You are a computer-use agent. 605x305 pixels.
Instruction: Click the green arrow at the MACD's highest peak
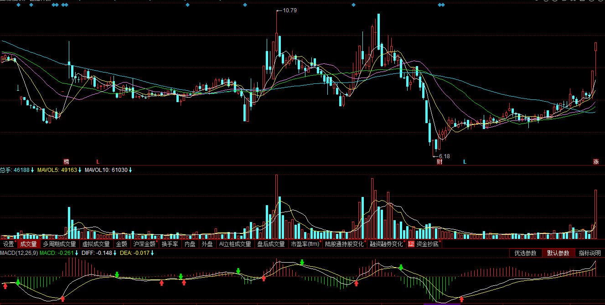302,262
